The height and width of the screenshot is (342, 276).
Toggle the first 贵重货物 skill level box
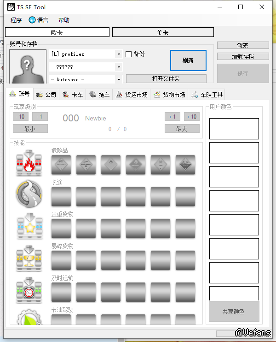click(61, 228)
